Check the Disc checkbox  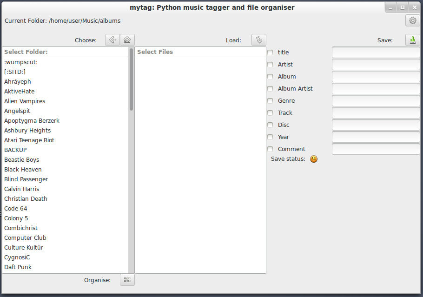pos(270,125)
